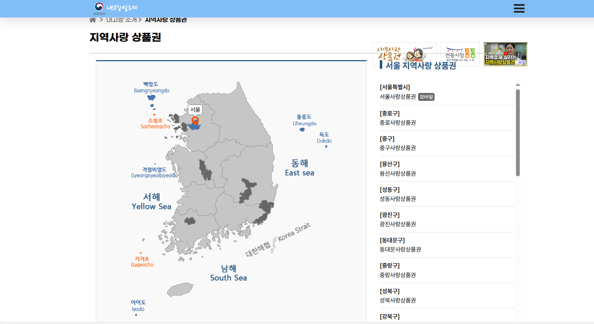Click the 내고장 소개 breadcrumb
The width and height of the screenshot is (594, 324).
pos(121,20)
